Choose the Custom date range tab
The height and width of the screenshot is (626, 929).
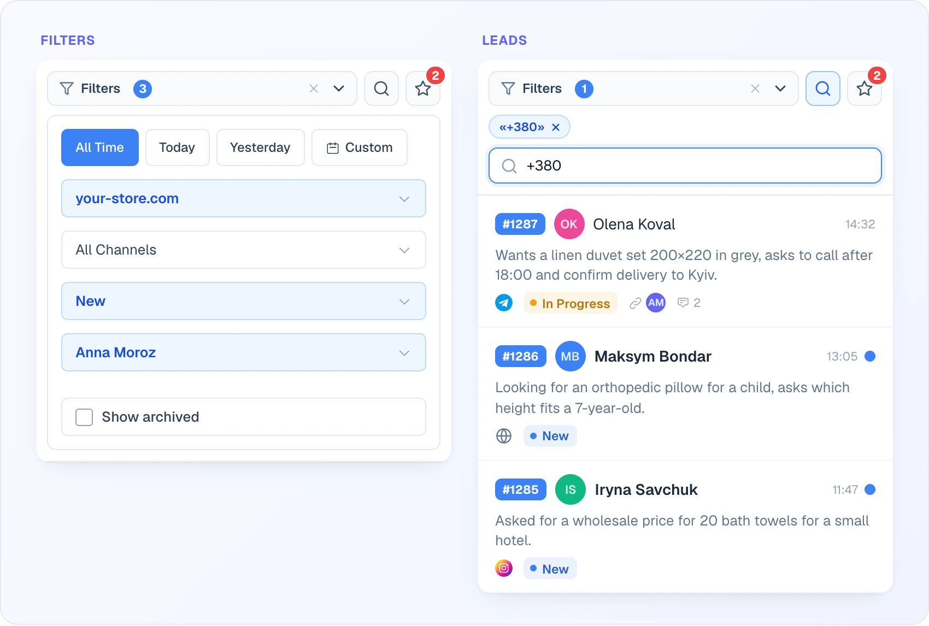point(360,147)
